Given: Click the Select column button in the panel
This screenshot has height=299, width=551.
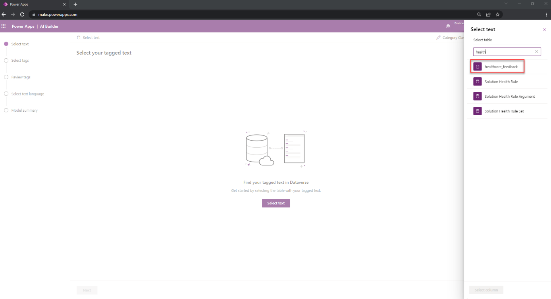Looking at the screenshot, I should 486,290.
